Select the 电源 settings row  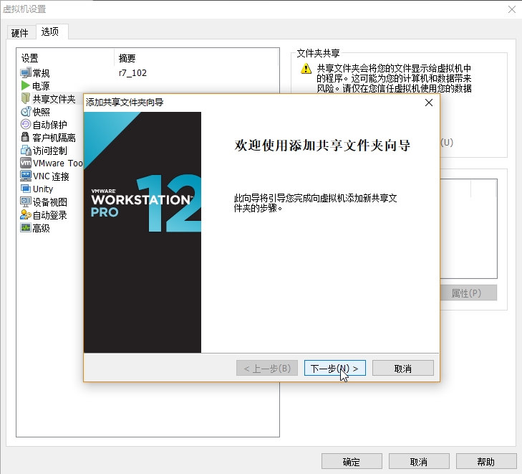click(148, 85)
